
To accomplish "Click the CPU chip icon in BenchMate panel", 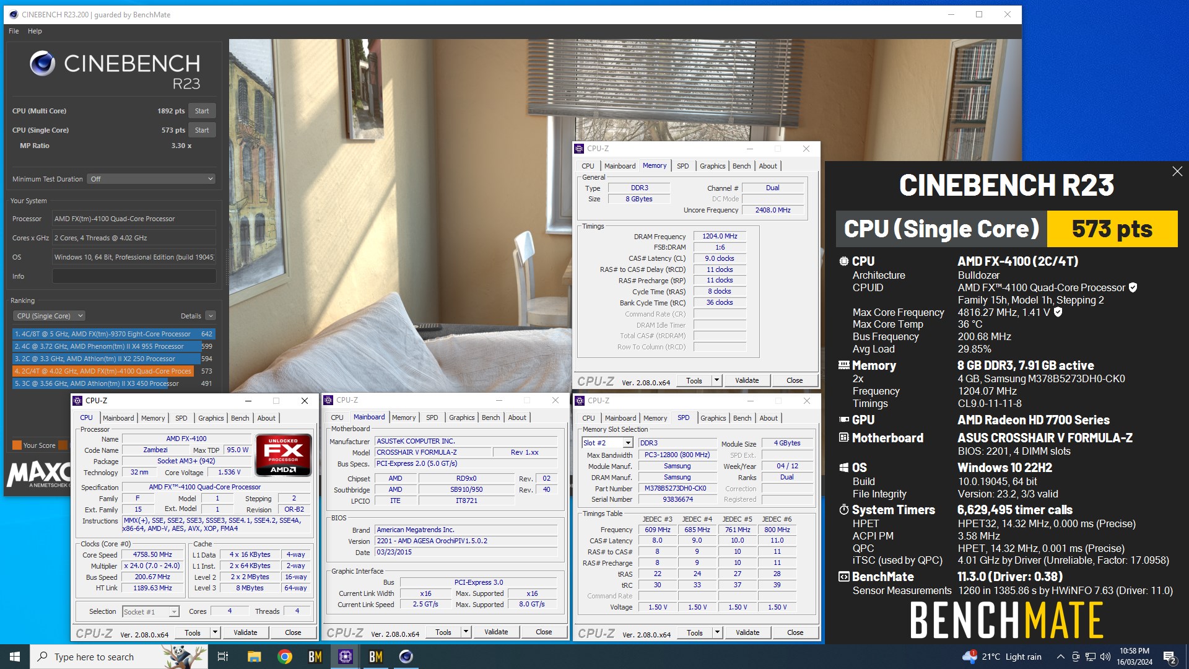I will 843,261.
